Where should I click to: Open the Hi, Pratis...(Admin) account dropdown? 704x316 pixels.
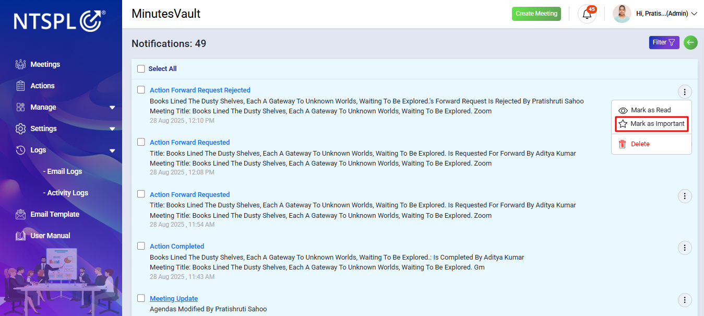666,14
